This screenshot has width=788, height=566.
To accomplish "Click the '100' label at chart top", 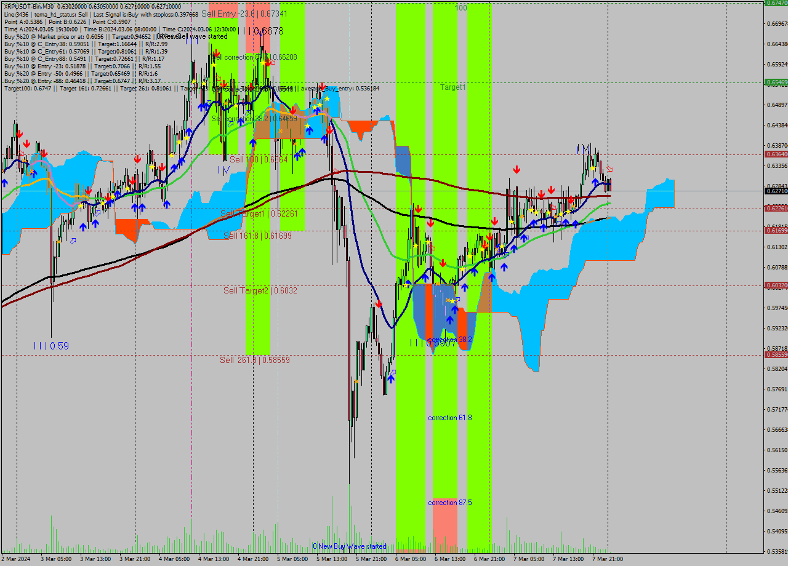I will coord(461,8).
